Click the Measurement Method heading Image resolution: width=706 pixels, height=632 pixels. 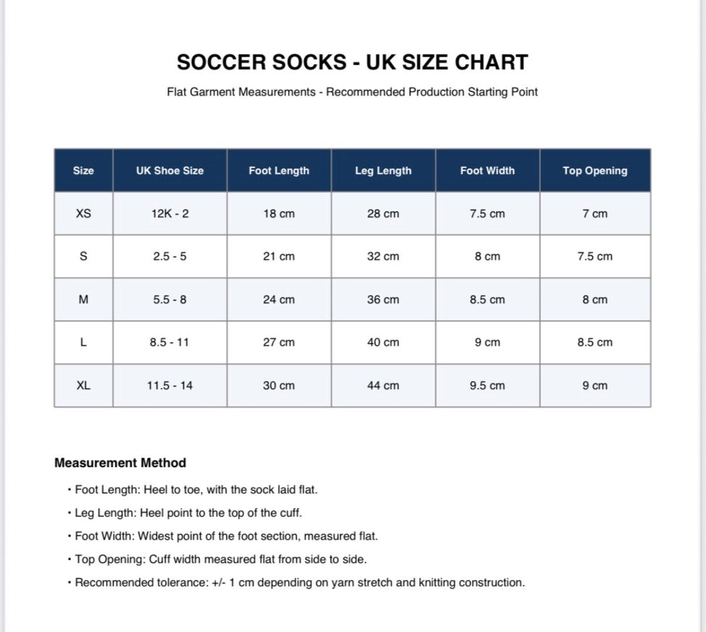coord(120,463)
